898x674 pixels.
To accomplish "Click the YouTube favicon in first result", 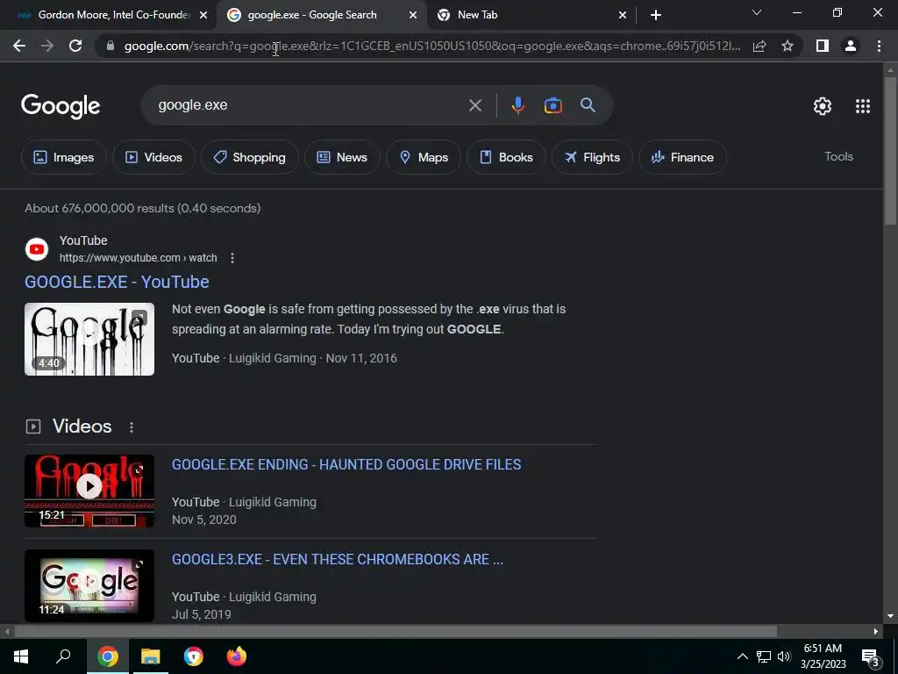I will click(37, 249).
